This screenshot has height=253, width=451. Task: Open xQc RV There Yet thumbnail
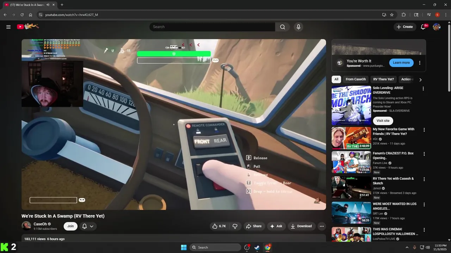tap(351, 138)
